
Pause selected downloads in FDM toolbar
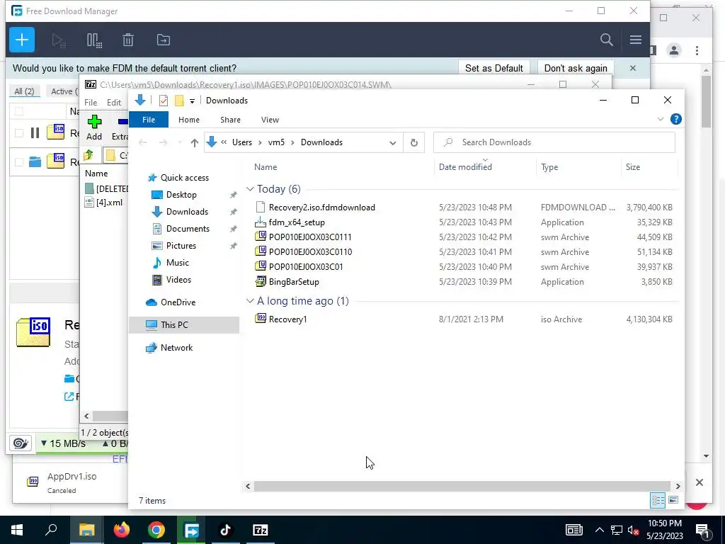[x=94, y=40]
